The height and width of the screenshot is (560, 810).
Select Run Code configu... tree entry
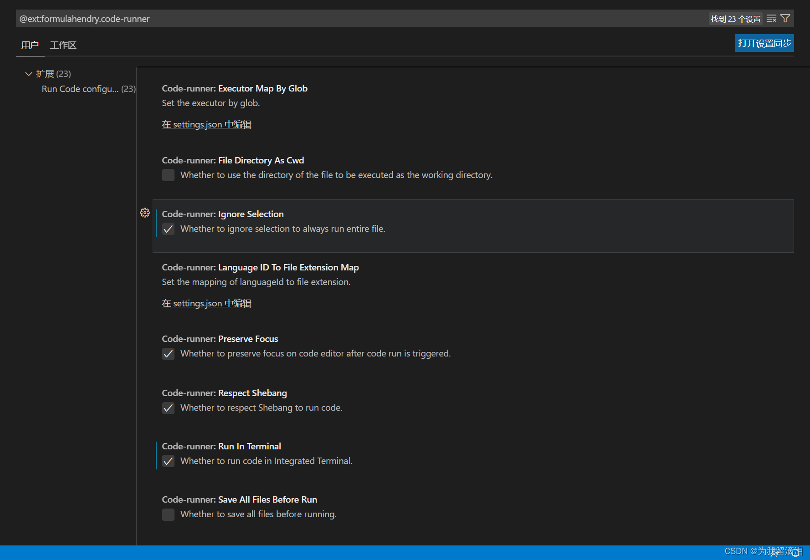(88, 89)
